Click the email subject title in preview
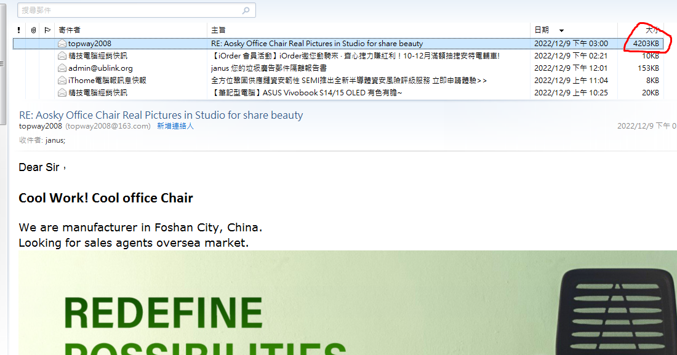Image resolution: width=677 pixels, height=355 pixels. 161,115
